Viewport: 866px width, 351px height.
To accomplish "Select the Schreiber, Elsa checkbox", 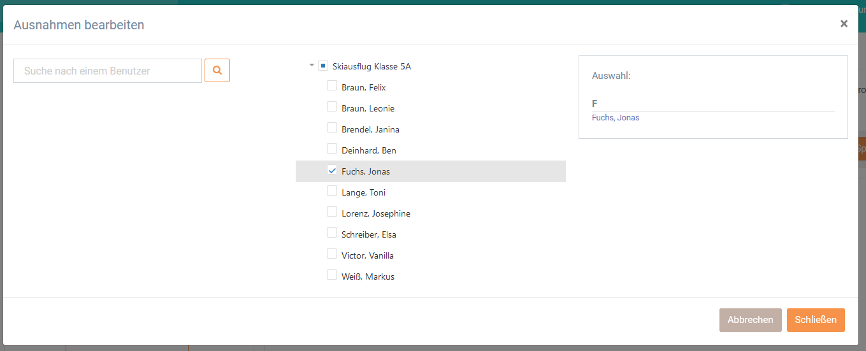I will click(x=332, y=233).
